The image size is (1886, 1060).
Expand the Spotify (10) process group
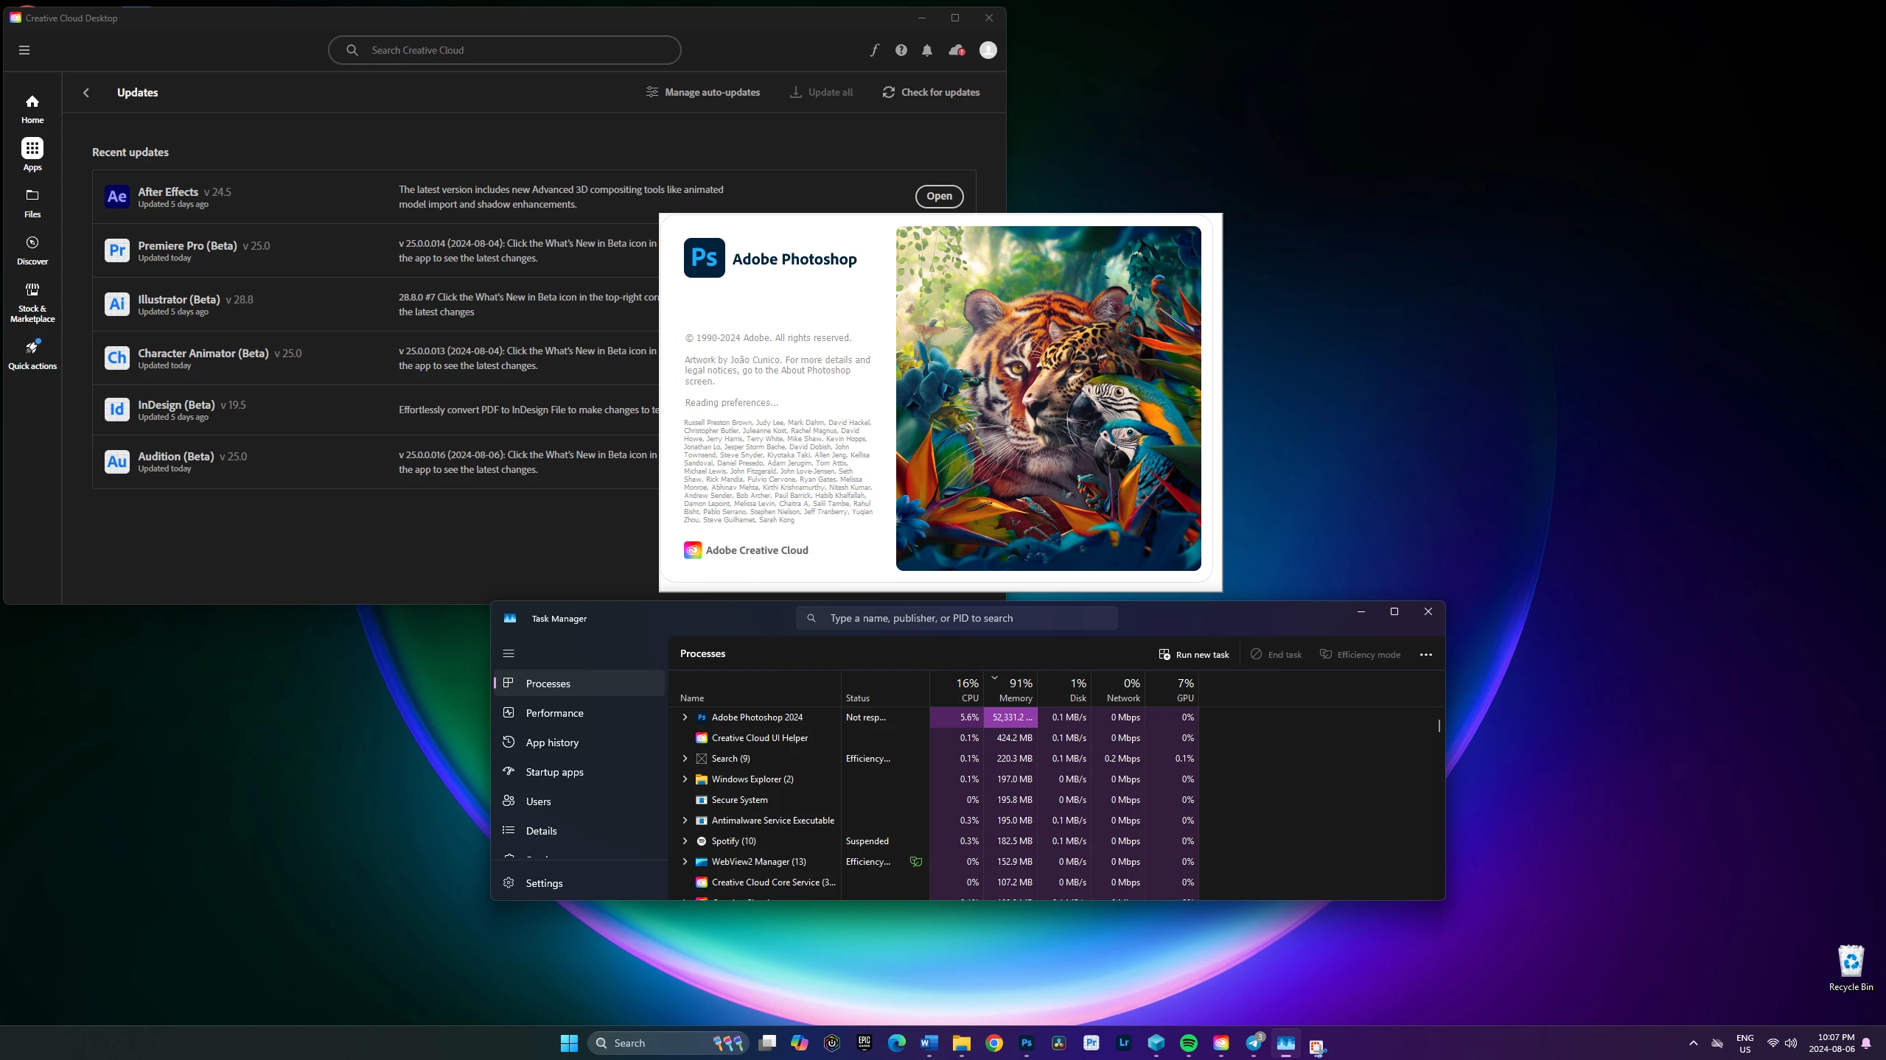(x=685, y=840)
